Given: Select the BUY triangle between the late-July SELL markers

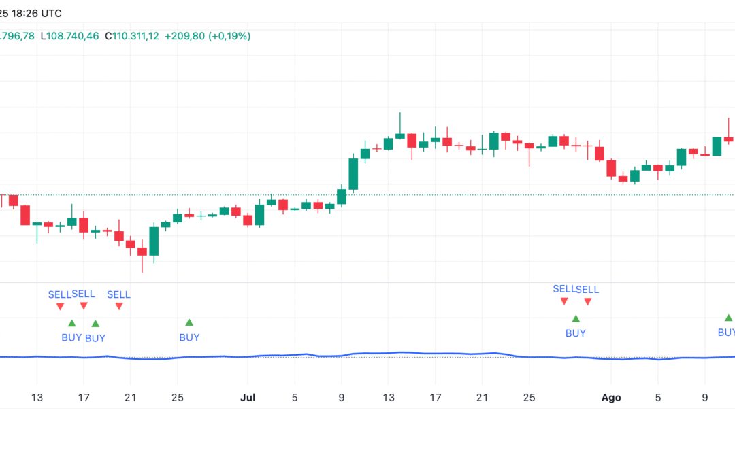Looking at the screenshot, I should [576, 319].
